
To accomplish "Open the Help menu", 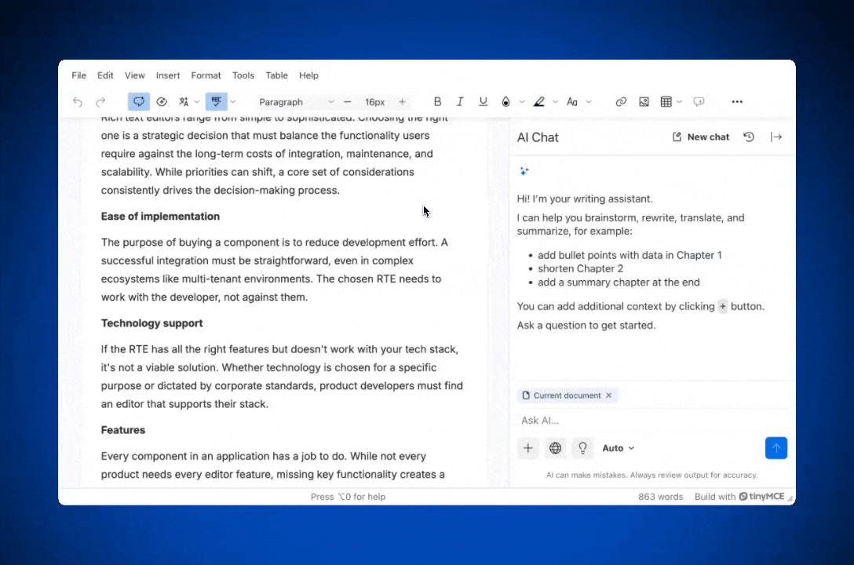I will [308, 75].
